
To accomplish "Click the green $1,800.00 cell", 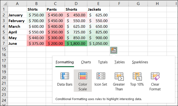I will [76, 43].
